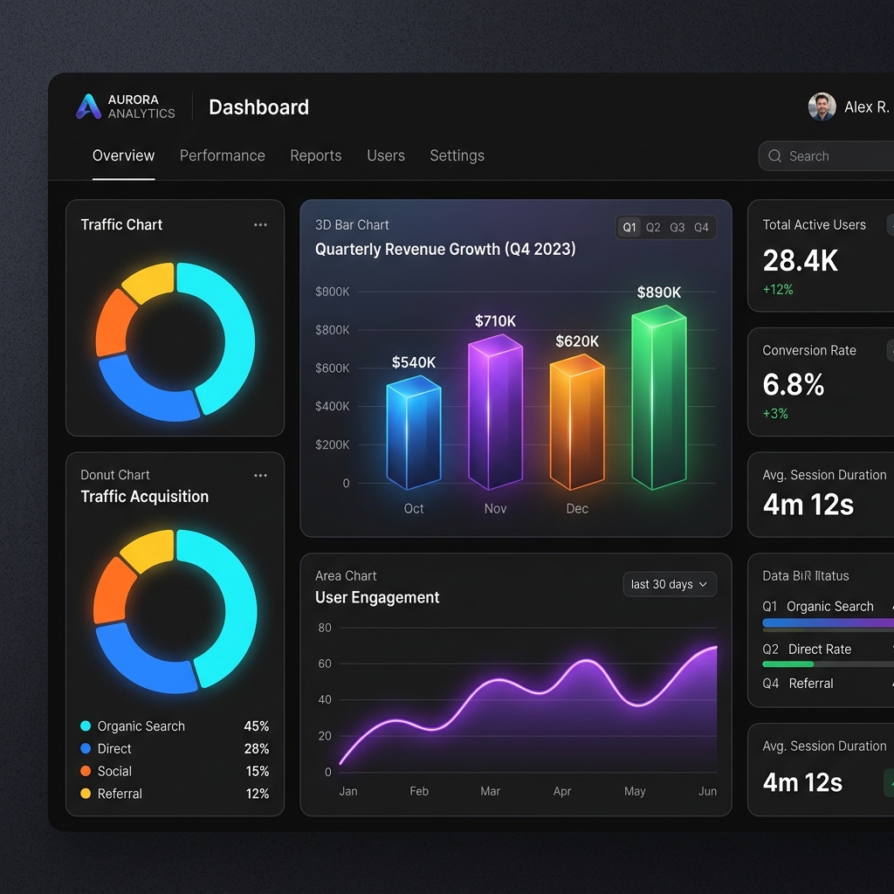Click the Dashboard title

click(258, 107)
